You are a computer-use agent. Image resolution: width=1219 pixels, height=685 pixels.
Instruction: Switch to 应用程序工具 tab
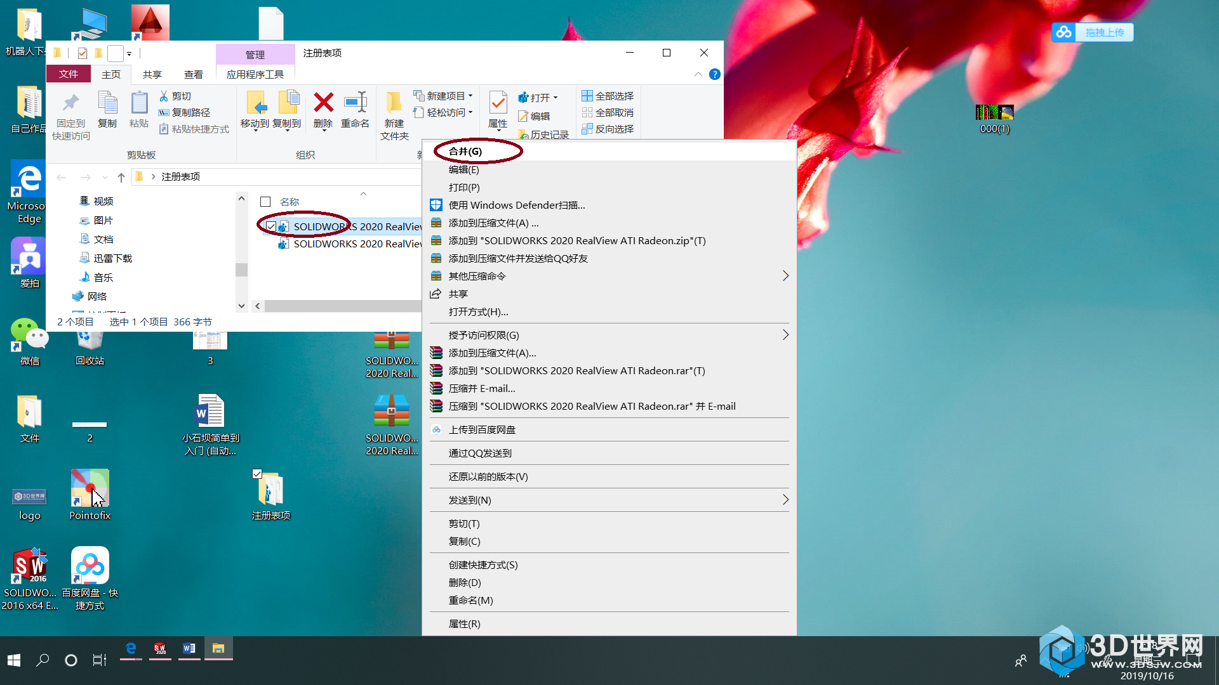255,74
